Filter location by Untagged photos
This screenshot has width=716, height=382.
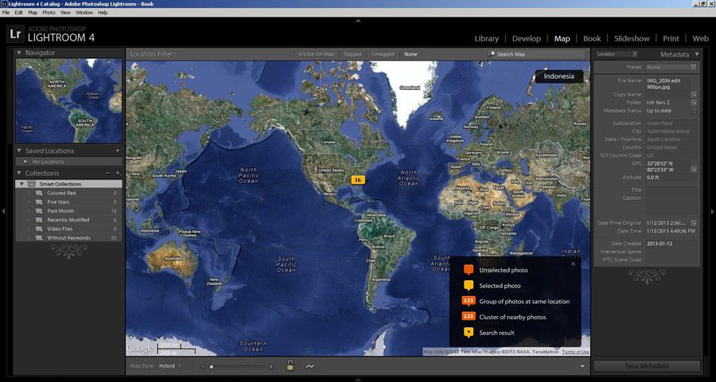(383, 54)
